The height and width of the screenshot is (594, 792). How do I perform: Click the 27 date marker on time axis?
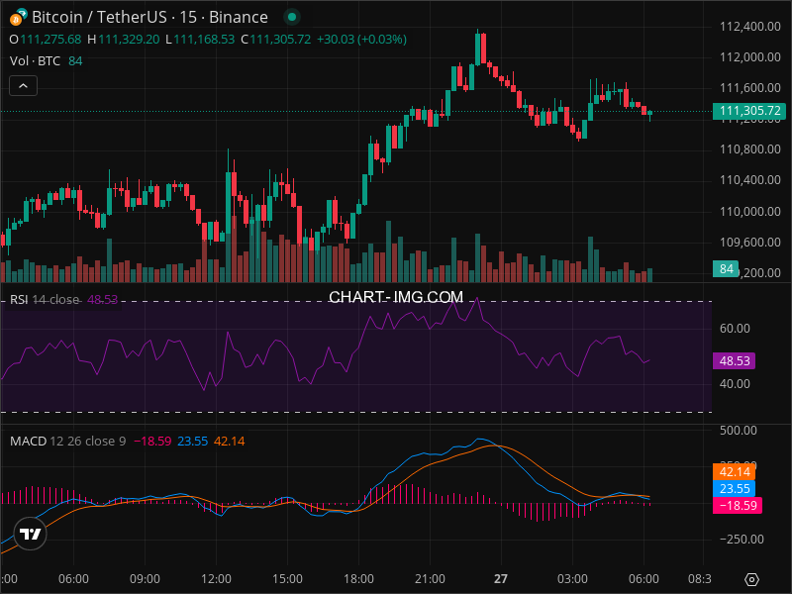[x=501, y=578]
